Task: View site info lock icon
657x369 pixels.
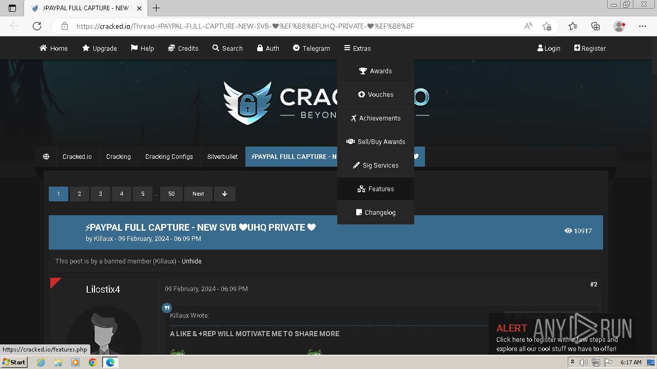Action: coord(64,26)
